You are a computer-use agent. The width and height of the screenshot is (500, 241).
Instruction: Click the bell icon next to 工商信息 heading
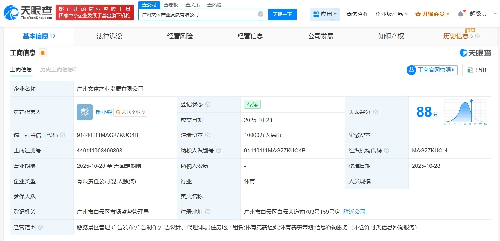(43, 52)
